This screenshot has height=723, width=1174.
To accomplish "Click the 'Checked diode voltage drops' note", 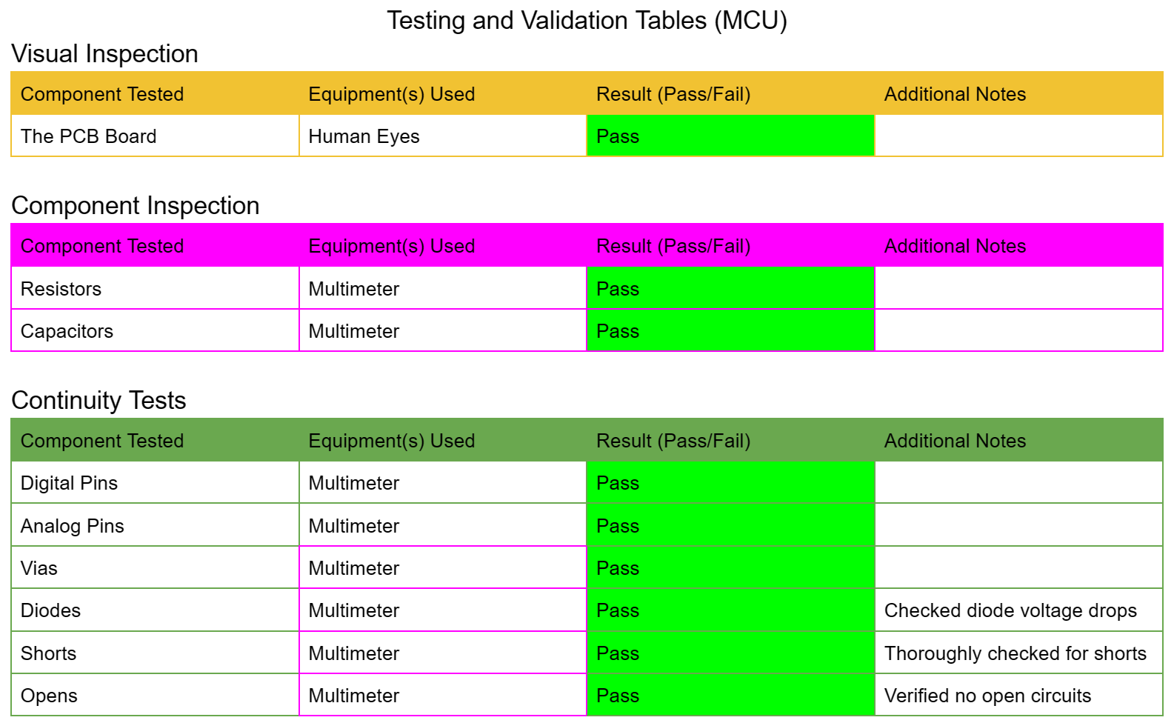I will tap(1010, 610).
